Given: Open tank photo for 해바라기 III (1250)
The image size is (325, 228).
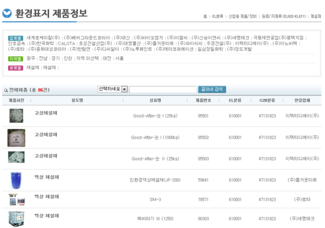Looking at the screenshot, I should click(17, 219).
